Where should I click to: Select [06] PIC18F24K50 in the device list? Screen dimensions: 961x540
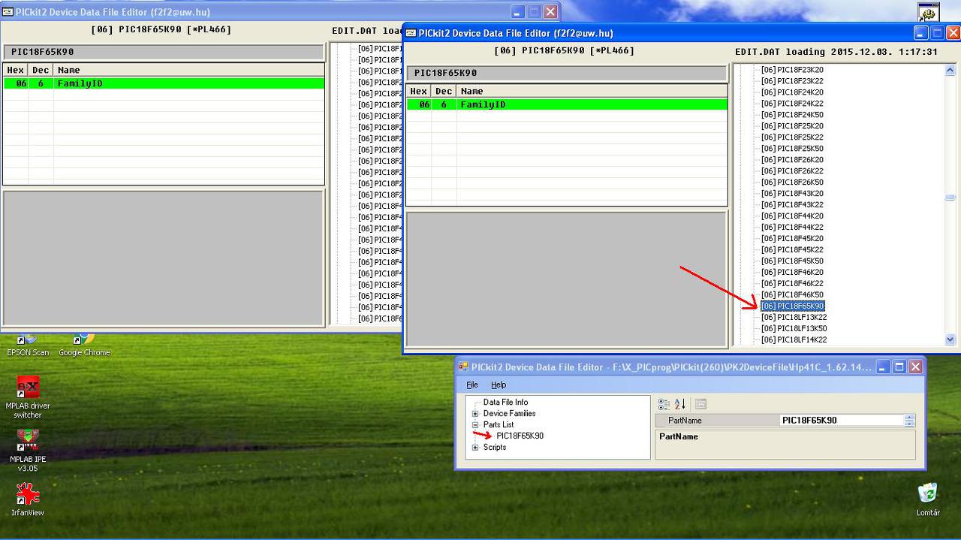(792, 115)
